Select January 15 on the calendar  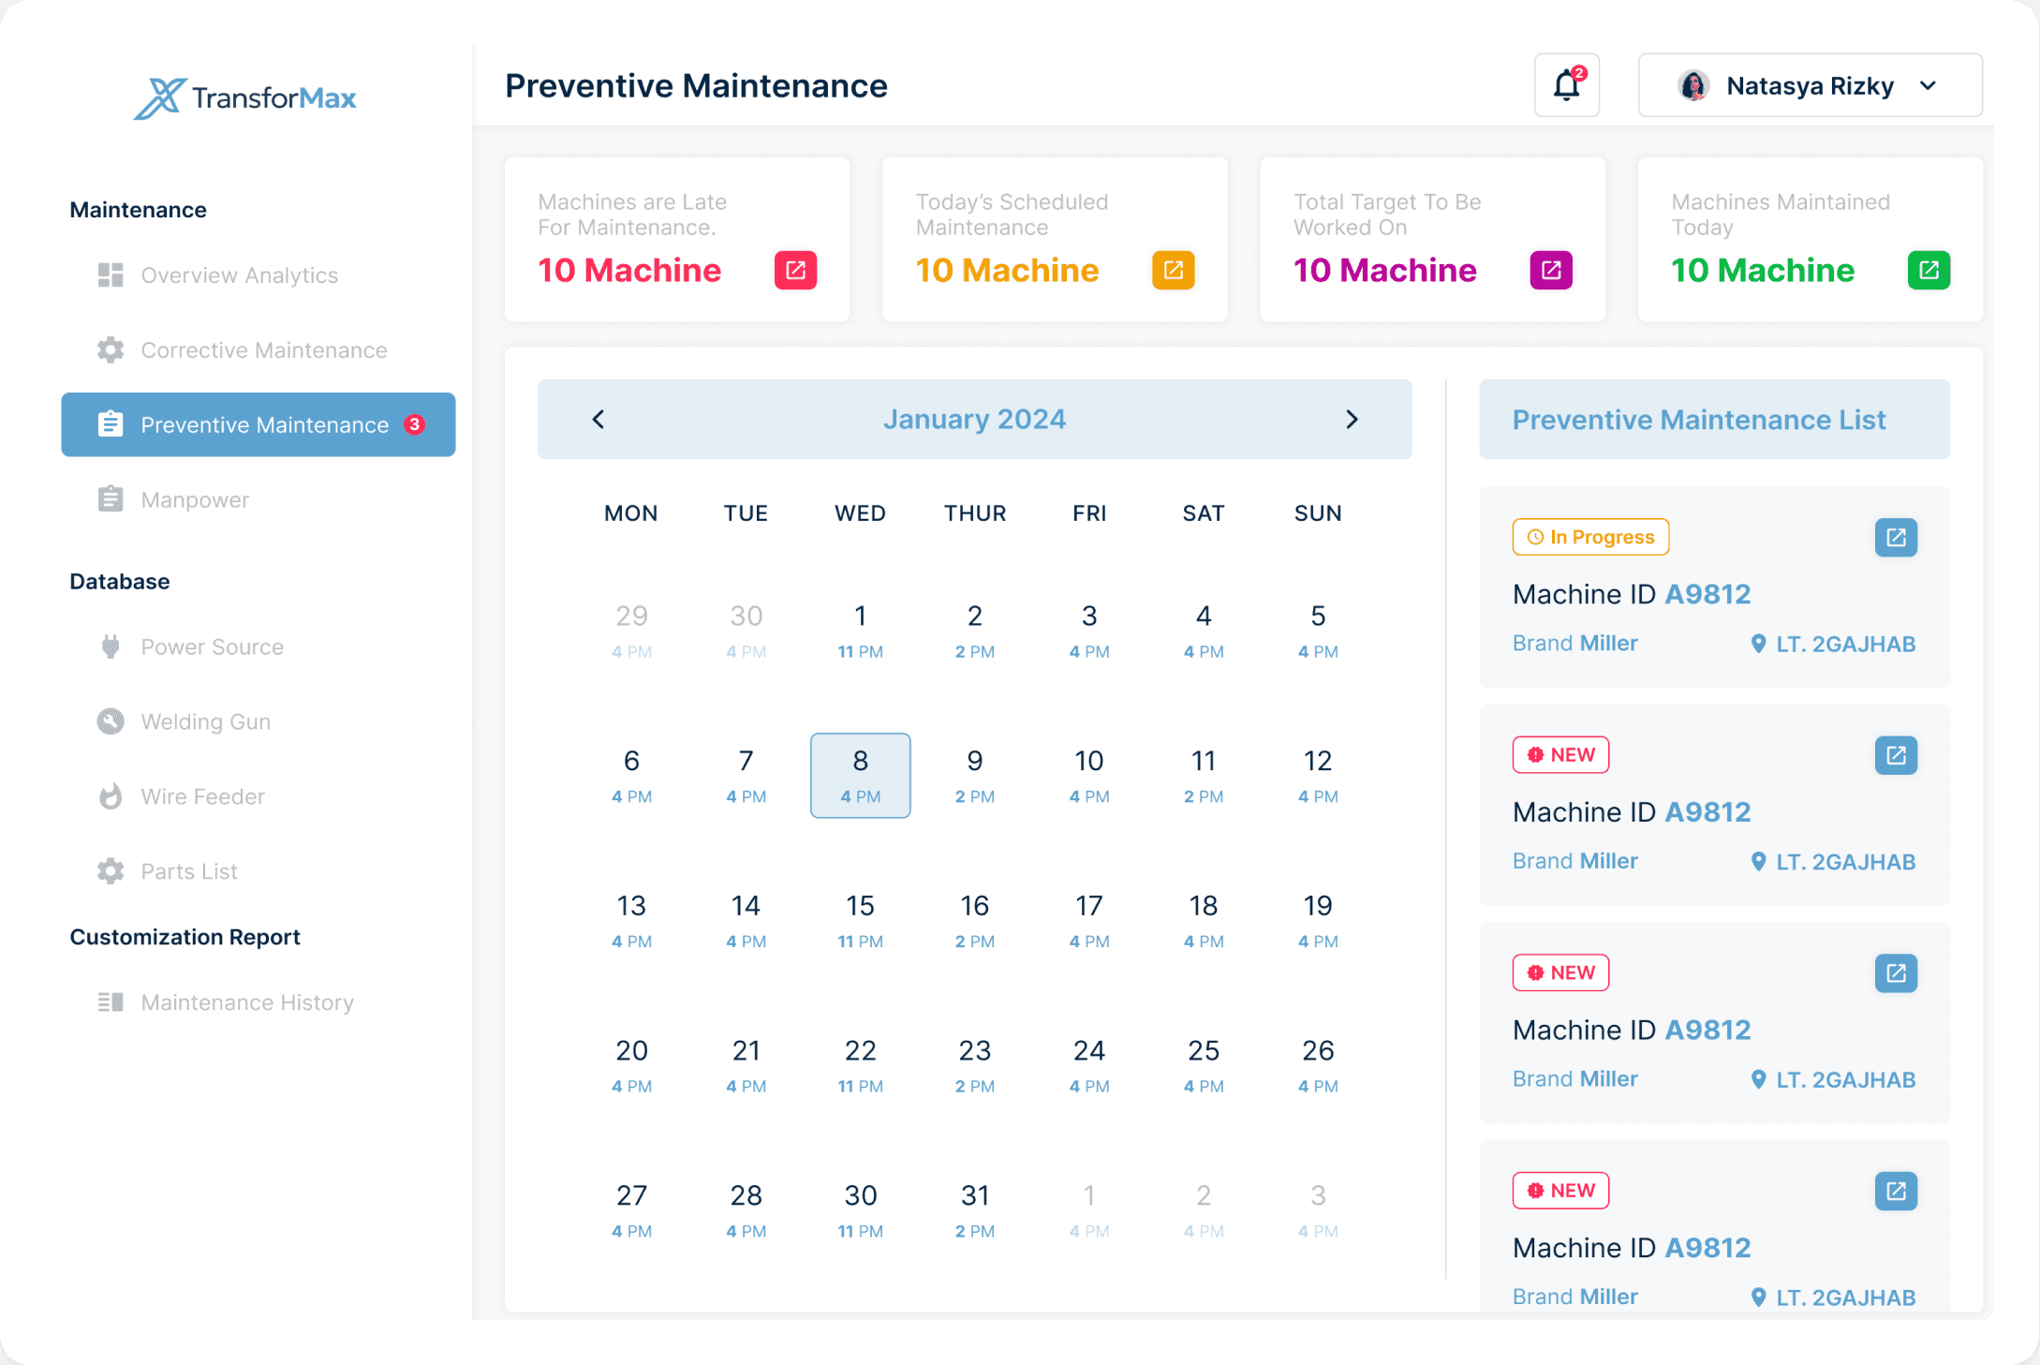pyautogui.click(x=860, y=920)
